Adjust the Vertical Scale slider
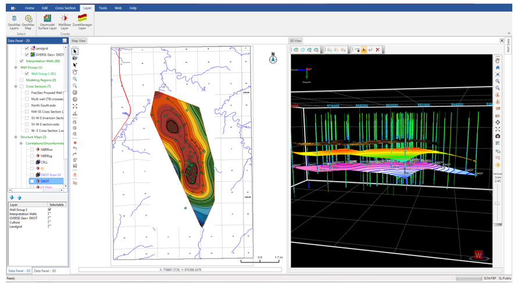The width and height of the screenshot is (514, 284). (x=497, y=203)
